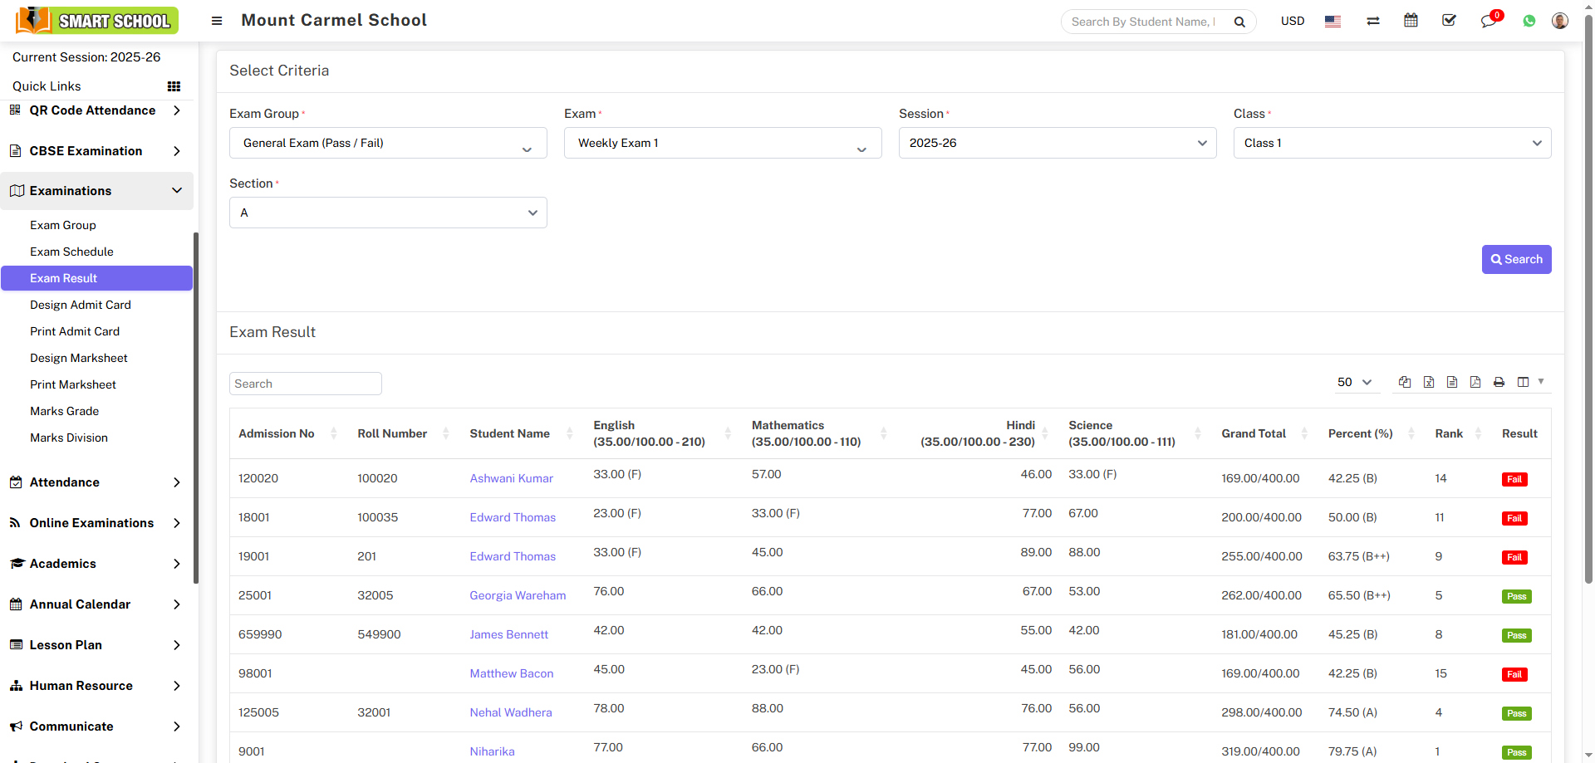
Task: Export results to Excel file
Action: tap(1429, 382)
